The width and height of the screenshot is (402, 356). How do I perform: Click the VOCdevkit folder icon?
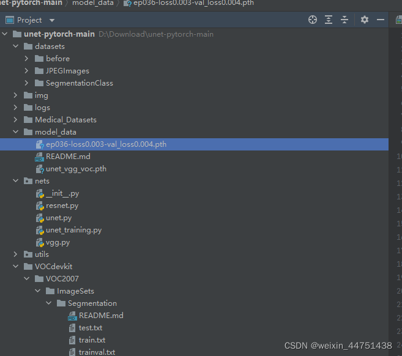click(28, 267)
